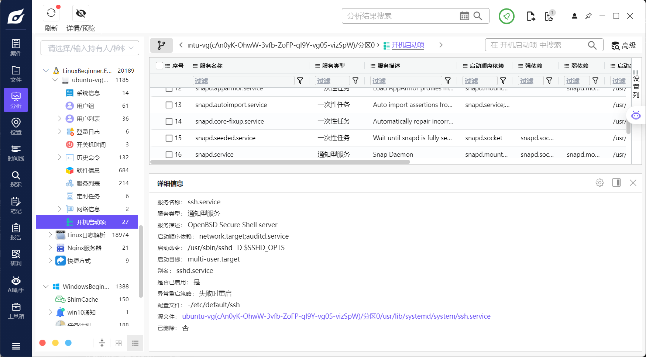646x357 pixels.
Task: Click the pin window icon
Action: 588,16
